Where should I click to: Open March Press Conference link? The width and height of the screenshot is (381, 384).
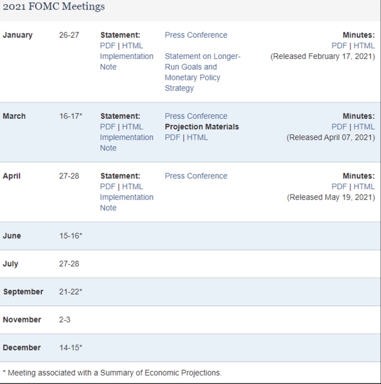(x=196, y=116)
